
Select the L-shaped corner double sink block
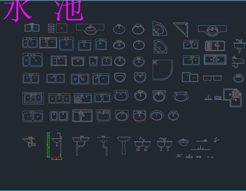(x=232, y=98)
